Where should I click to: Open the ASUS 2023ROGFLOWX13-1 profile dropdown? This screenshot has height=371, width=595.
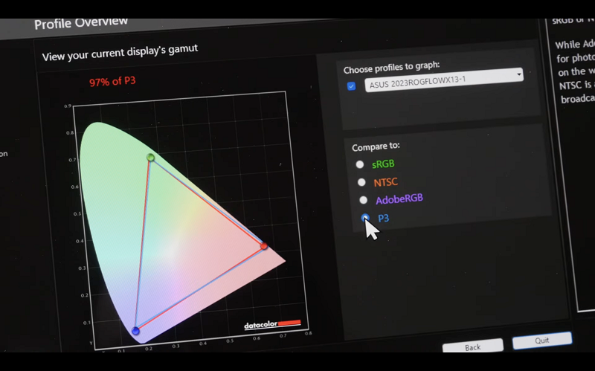444,80
